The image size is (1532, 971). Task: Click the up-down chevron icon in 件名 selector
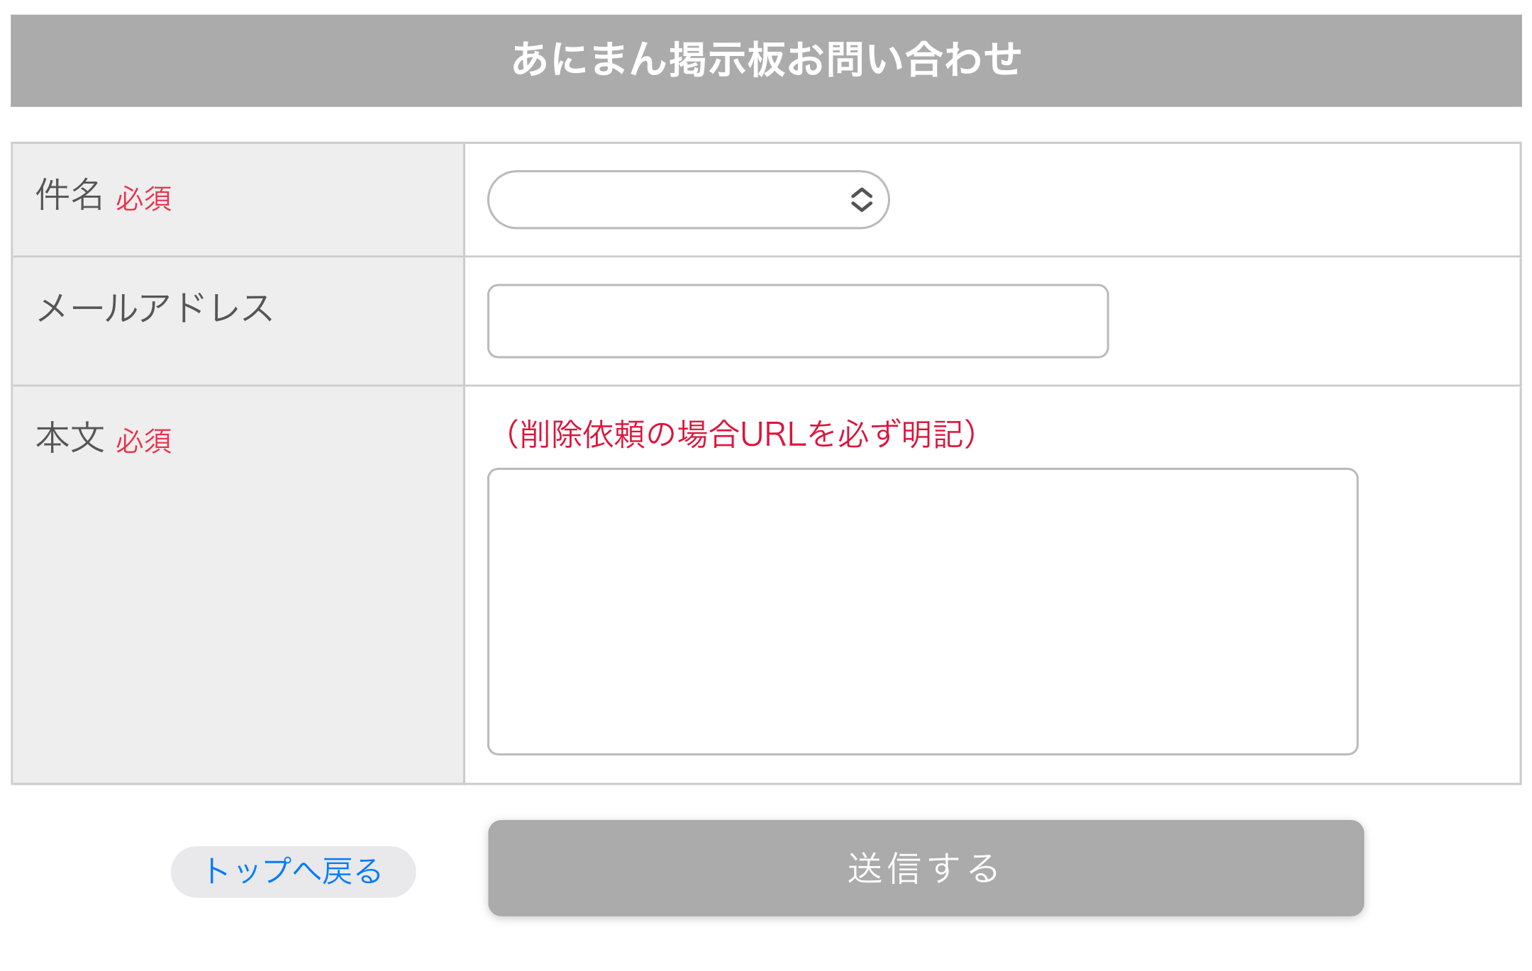tap(861, 200)
